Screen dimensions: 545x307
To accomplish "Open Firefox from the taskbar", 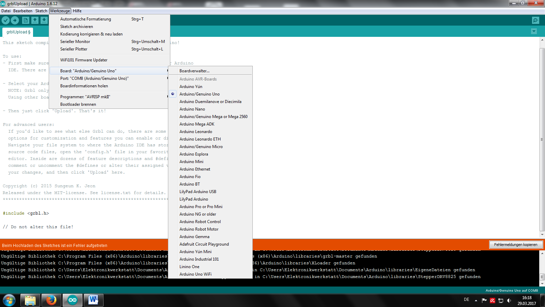I will click(51, 300).
